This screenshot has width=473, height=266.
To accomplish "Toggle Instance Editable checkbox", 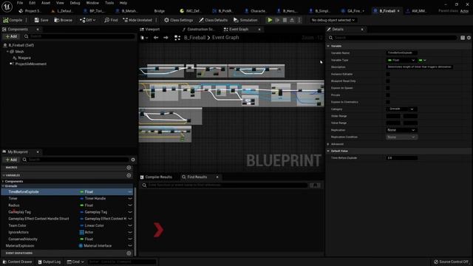I will [x=388, y=74].
